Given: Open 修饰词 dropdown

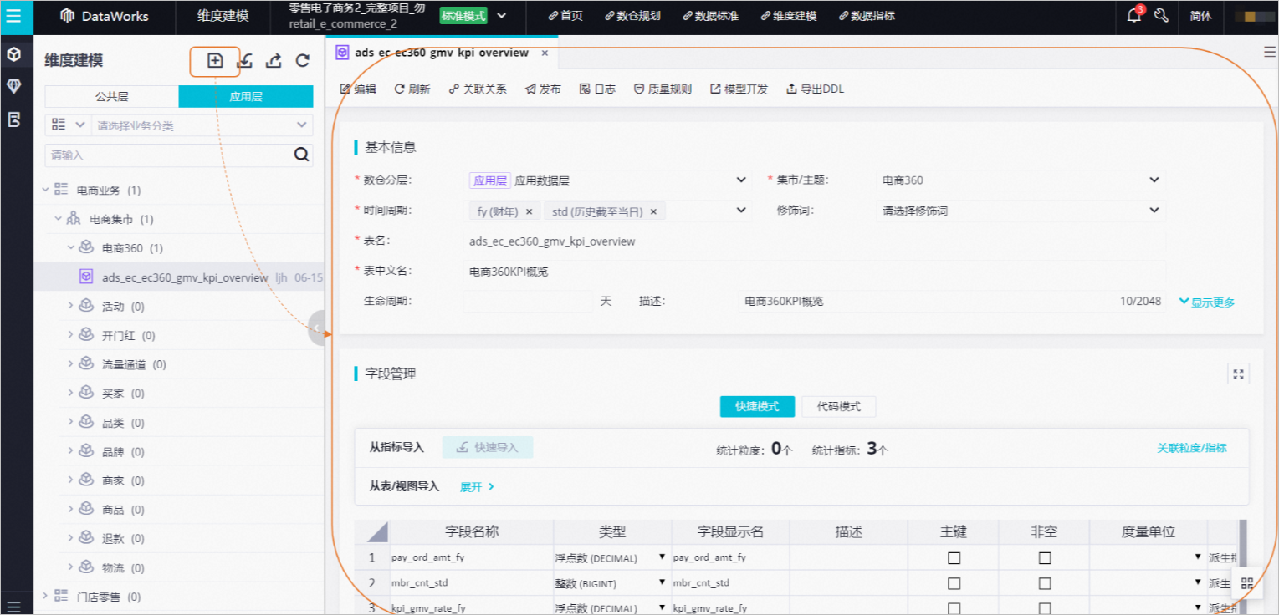Looking at the screenshot, I should point(1021,211).
